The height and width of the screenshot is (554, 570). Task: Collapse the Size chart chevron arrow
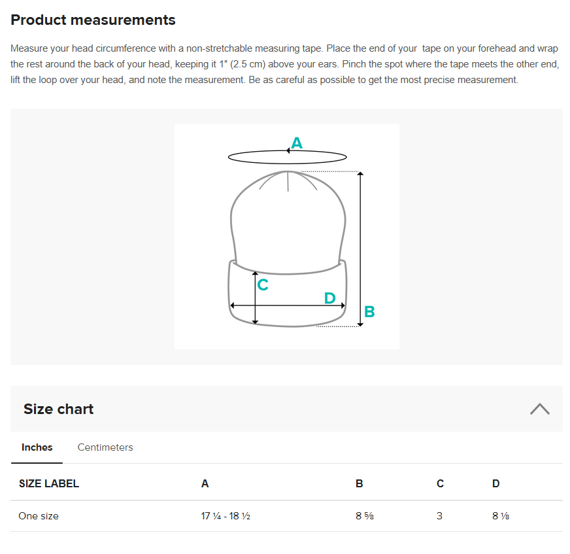[x=539, y=409]
